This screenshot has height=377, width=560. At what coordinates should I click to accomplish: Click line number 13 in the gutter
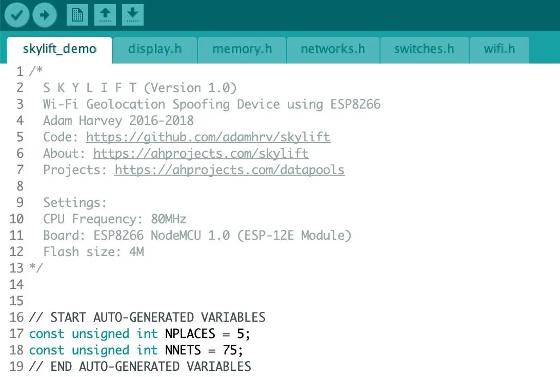[16, 268]
